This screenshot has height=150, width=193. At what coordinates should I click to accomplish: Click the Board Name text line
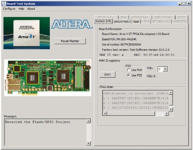point(135,34)
